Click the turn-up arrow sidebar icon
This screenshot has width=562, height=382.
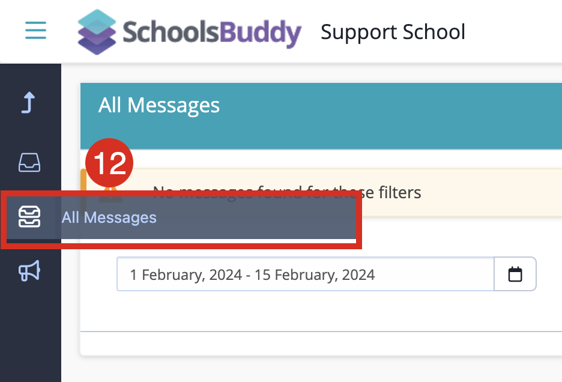(x=29, y=103)
